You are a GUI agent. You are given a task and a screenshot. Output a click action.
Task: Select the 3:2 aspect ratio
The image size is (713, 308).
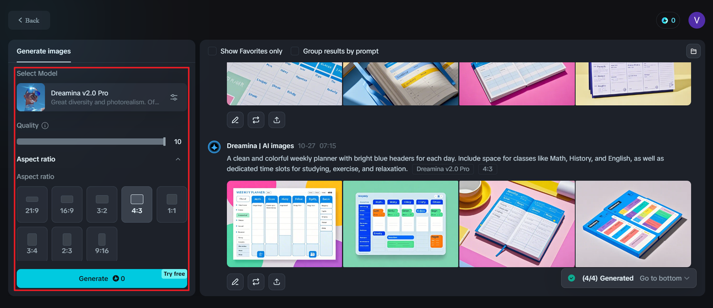(102, 204)
